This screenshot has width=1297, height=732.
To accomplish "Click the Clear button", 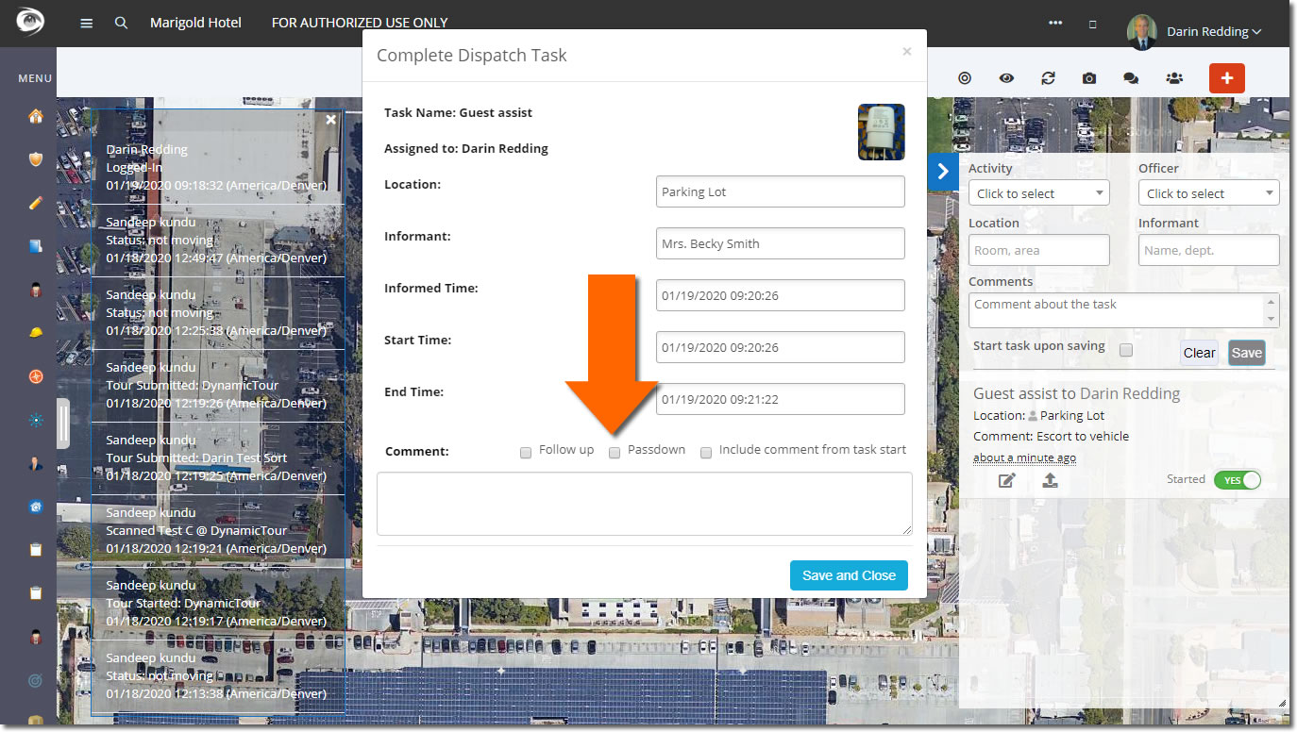I will [x=1199, y=353].
